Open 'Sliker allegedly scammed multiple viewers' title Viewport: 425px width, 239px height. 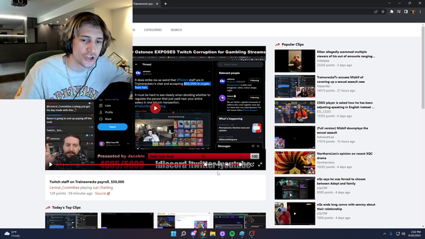pyautogui.click(x=346, y=54)
